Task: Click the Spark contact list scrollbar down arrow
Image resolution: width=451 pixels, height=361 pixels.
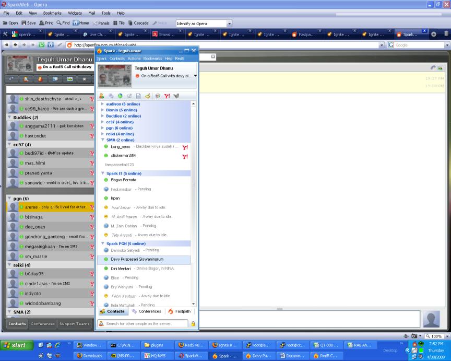Action: coord(193,304)
